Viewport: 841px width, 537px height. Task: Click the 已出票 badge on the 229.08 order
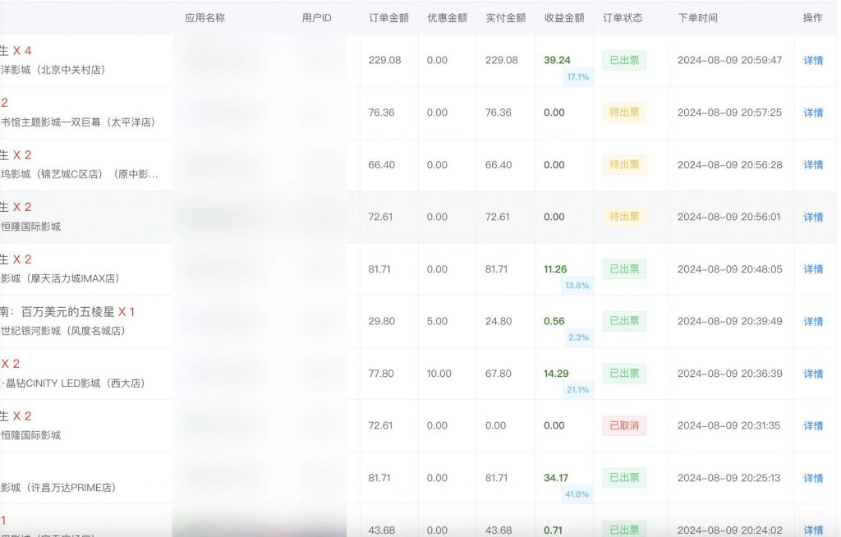pyautogui.click(x=624, y=61)
